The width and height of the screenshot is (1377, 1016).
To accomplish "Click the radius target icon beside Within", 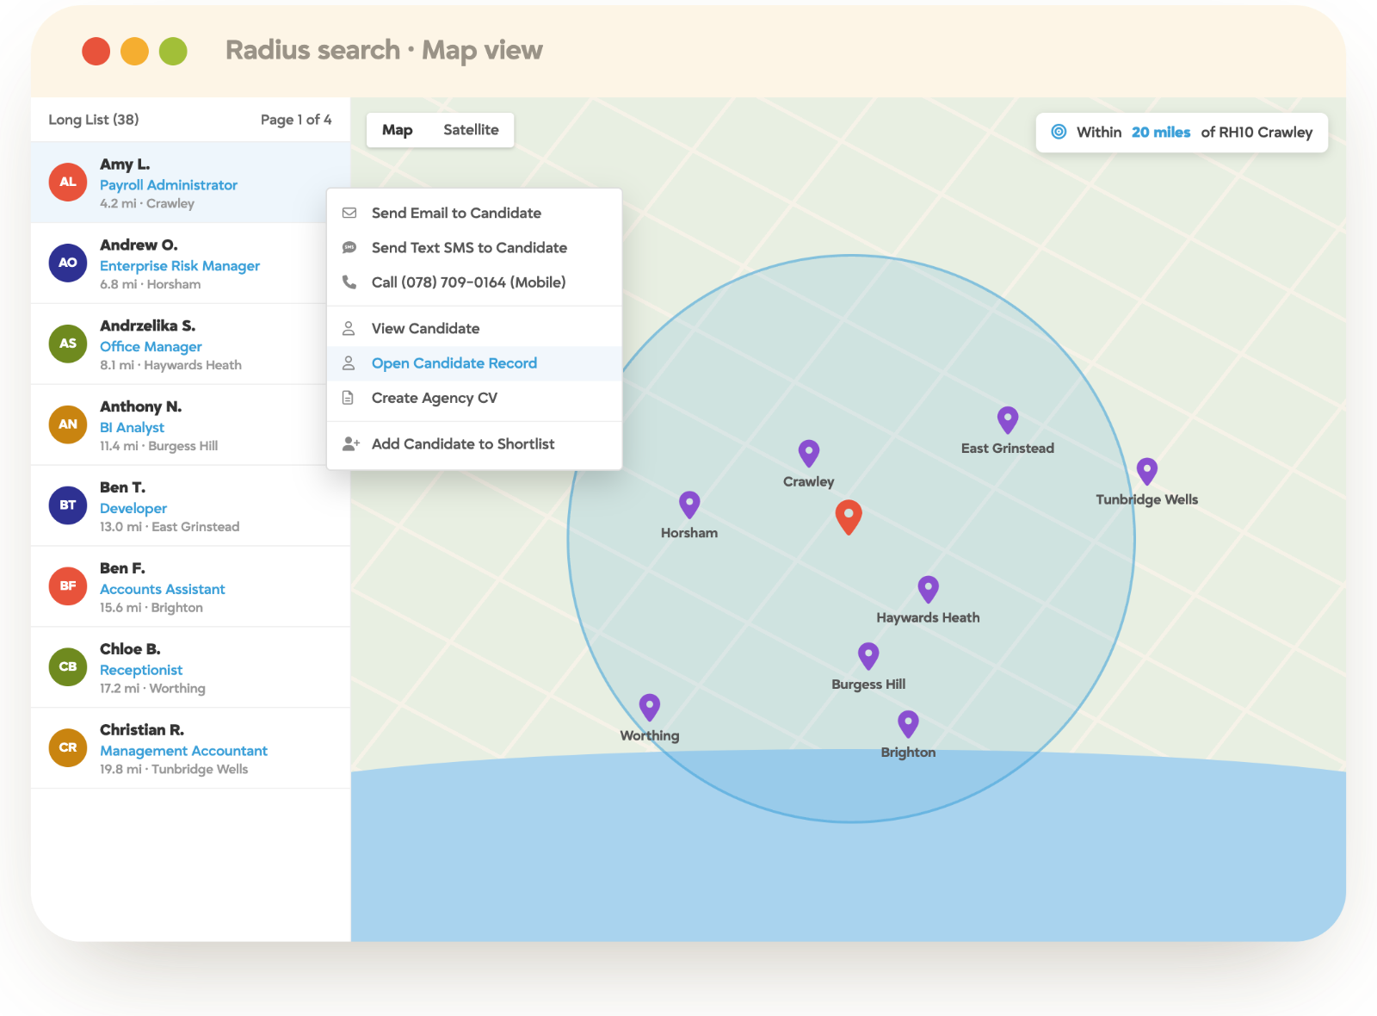I will click(1059, 132).
